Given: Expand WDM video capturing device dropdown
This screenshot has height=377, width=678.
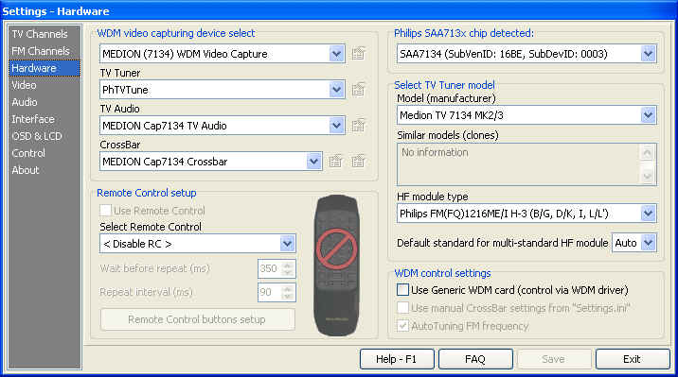Looking at the screenshot, I should (336, 54).
